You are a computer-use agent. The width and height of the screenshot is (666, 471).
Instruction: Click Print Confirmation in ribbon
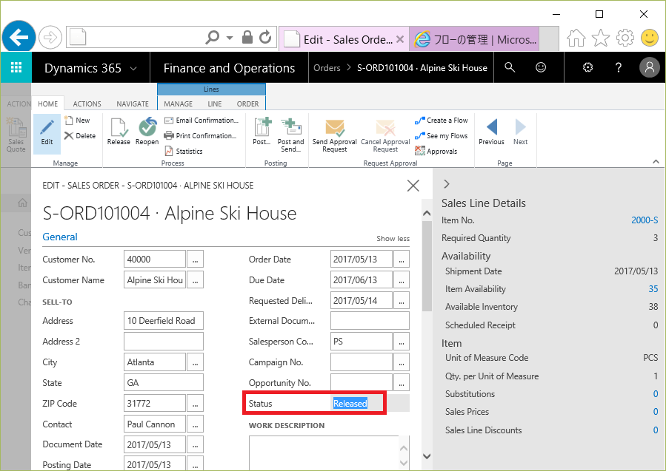tap(200, 135)
